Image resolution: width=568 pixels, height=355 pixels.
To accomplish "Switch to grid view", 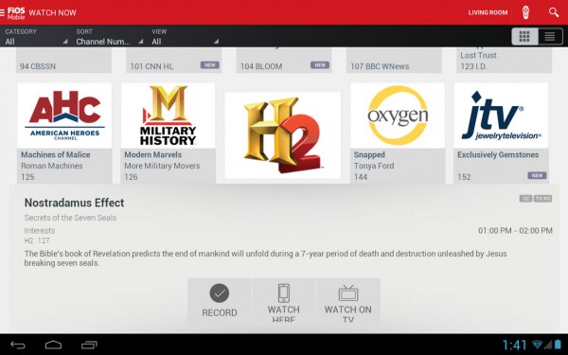I will 524,36.
